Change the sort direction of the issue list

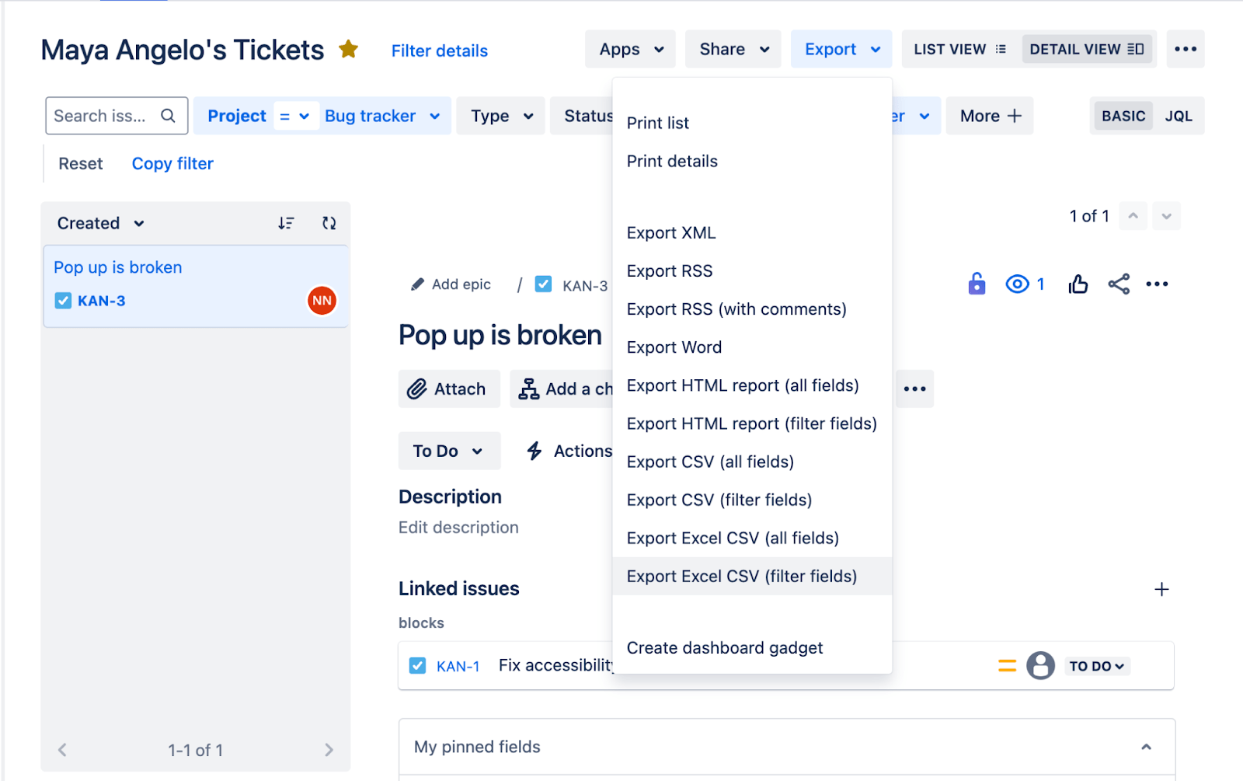[x=287, y=223]
